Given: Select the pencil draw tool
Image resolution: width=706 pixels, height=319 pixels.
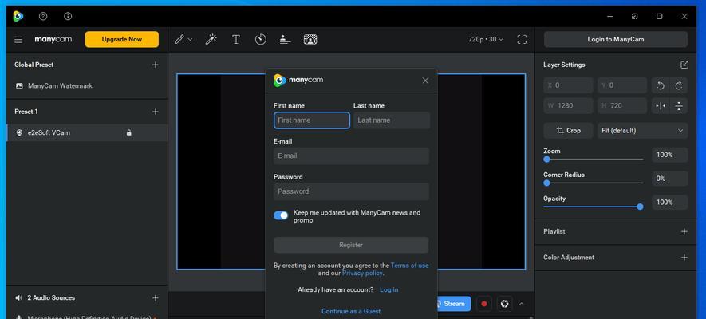Looking at the screenshot, I should point(179,40).
